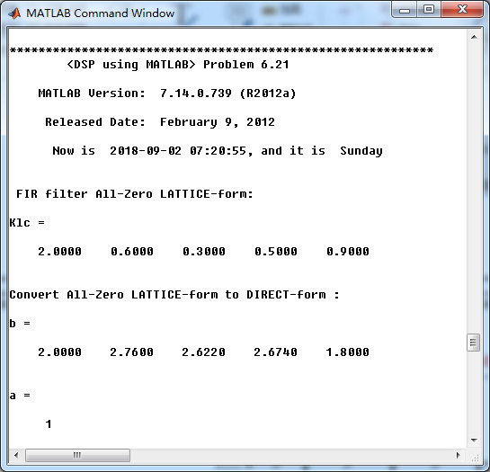This screenshot has height=472, width=490.
Task: Click the 'MATLAB Command Window' title text
Action: pyautogui.click(x=100, y=13)
